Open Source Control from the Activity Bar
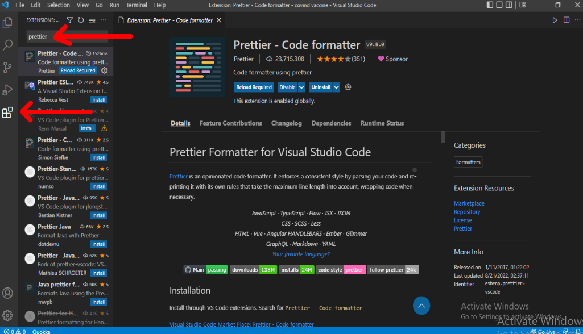 [8, 67]
